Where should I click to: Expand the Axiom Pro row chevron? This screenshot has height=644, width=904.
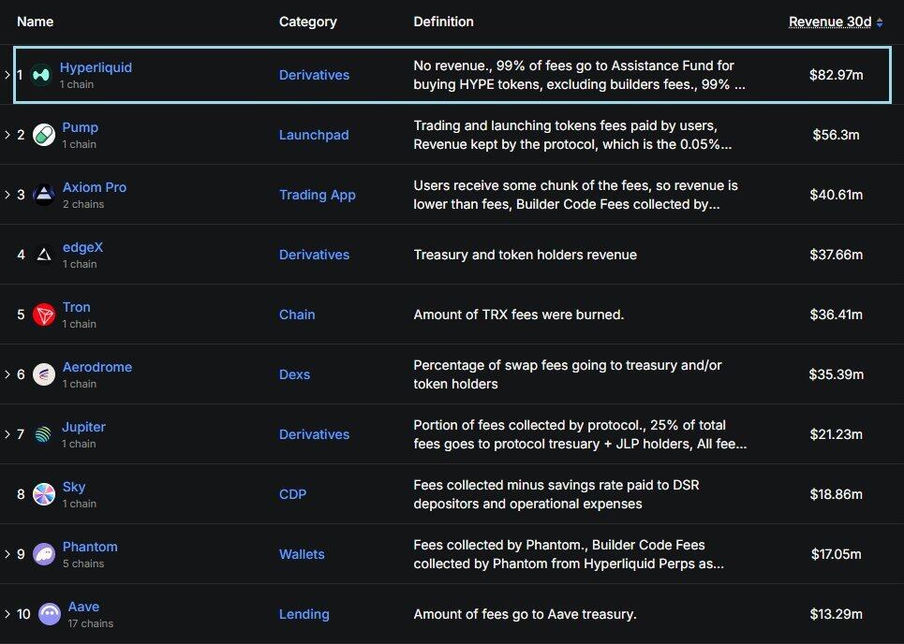[x=7, y=195]
